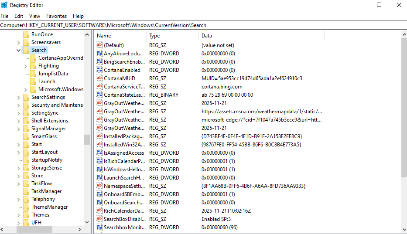Click the binary icon beside CortanaStateLas...

coord(99,95)
